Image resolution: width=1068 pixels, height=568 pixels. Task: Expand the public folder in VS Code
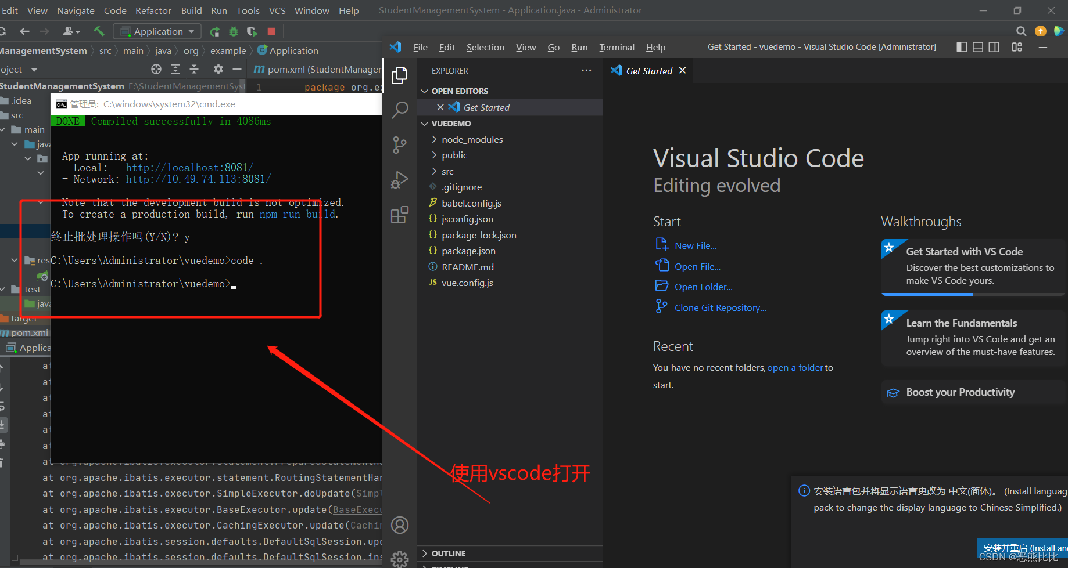point(434,155)
